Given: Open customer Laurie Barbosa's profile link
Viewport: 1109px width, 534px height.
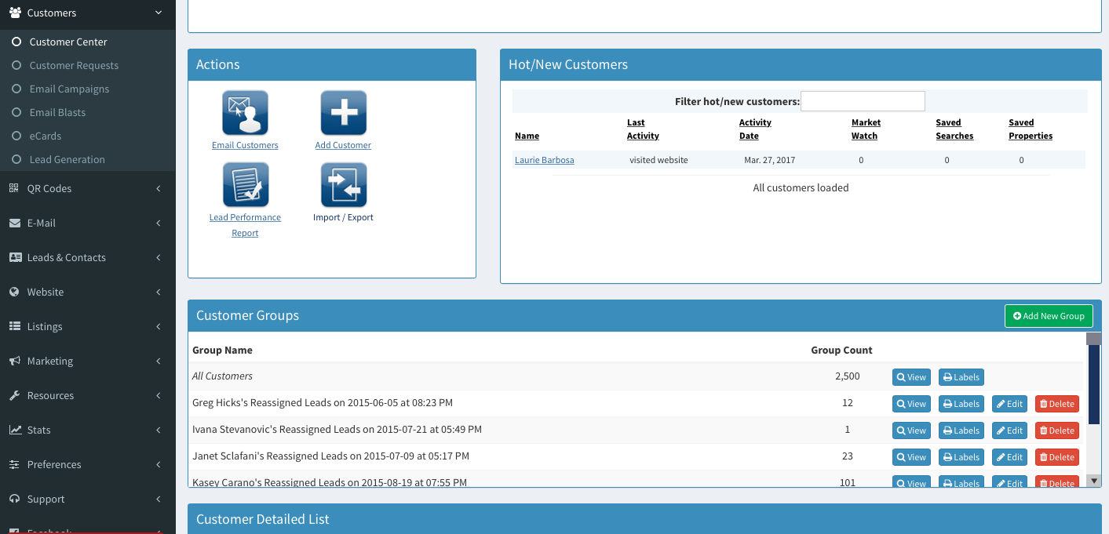Looking at the screenshot, I should tap(544, 160).
